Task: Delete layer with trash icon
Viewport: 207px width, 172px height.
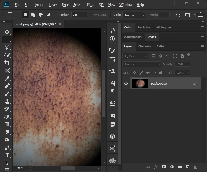Action: (x=195, y=167)
